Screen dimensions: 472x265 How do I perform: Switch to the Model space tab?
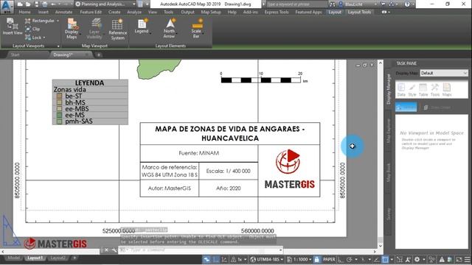tap(14, 258)
